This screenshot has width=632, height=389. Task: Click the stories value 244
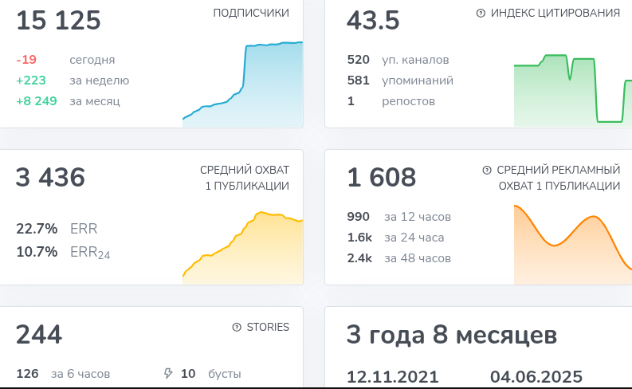[39, 334]
